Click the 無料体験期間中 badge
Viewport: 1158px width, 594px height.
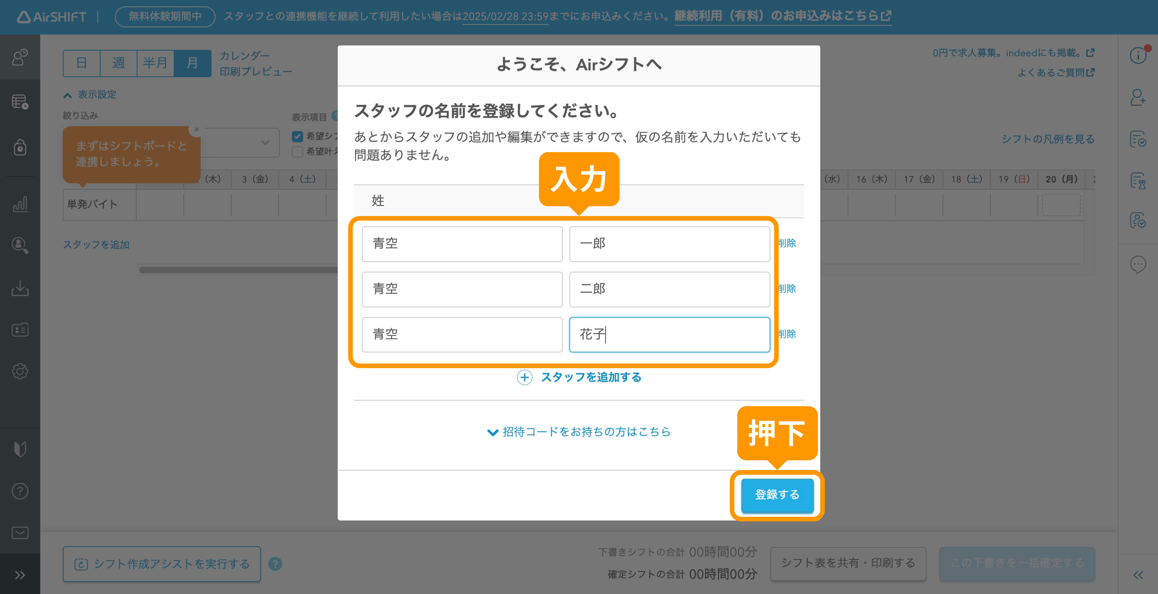tap(165, 17)
